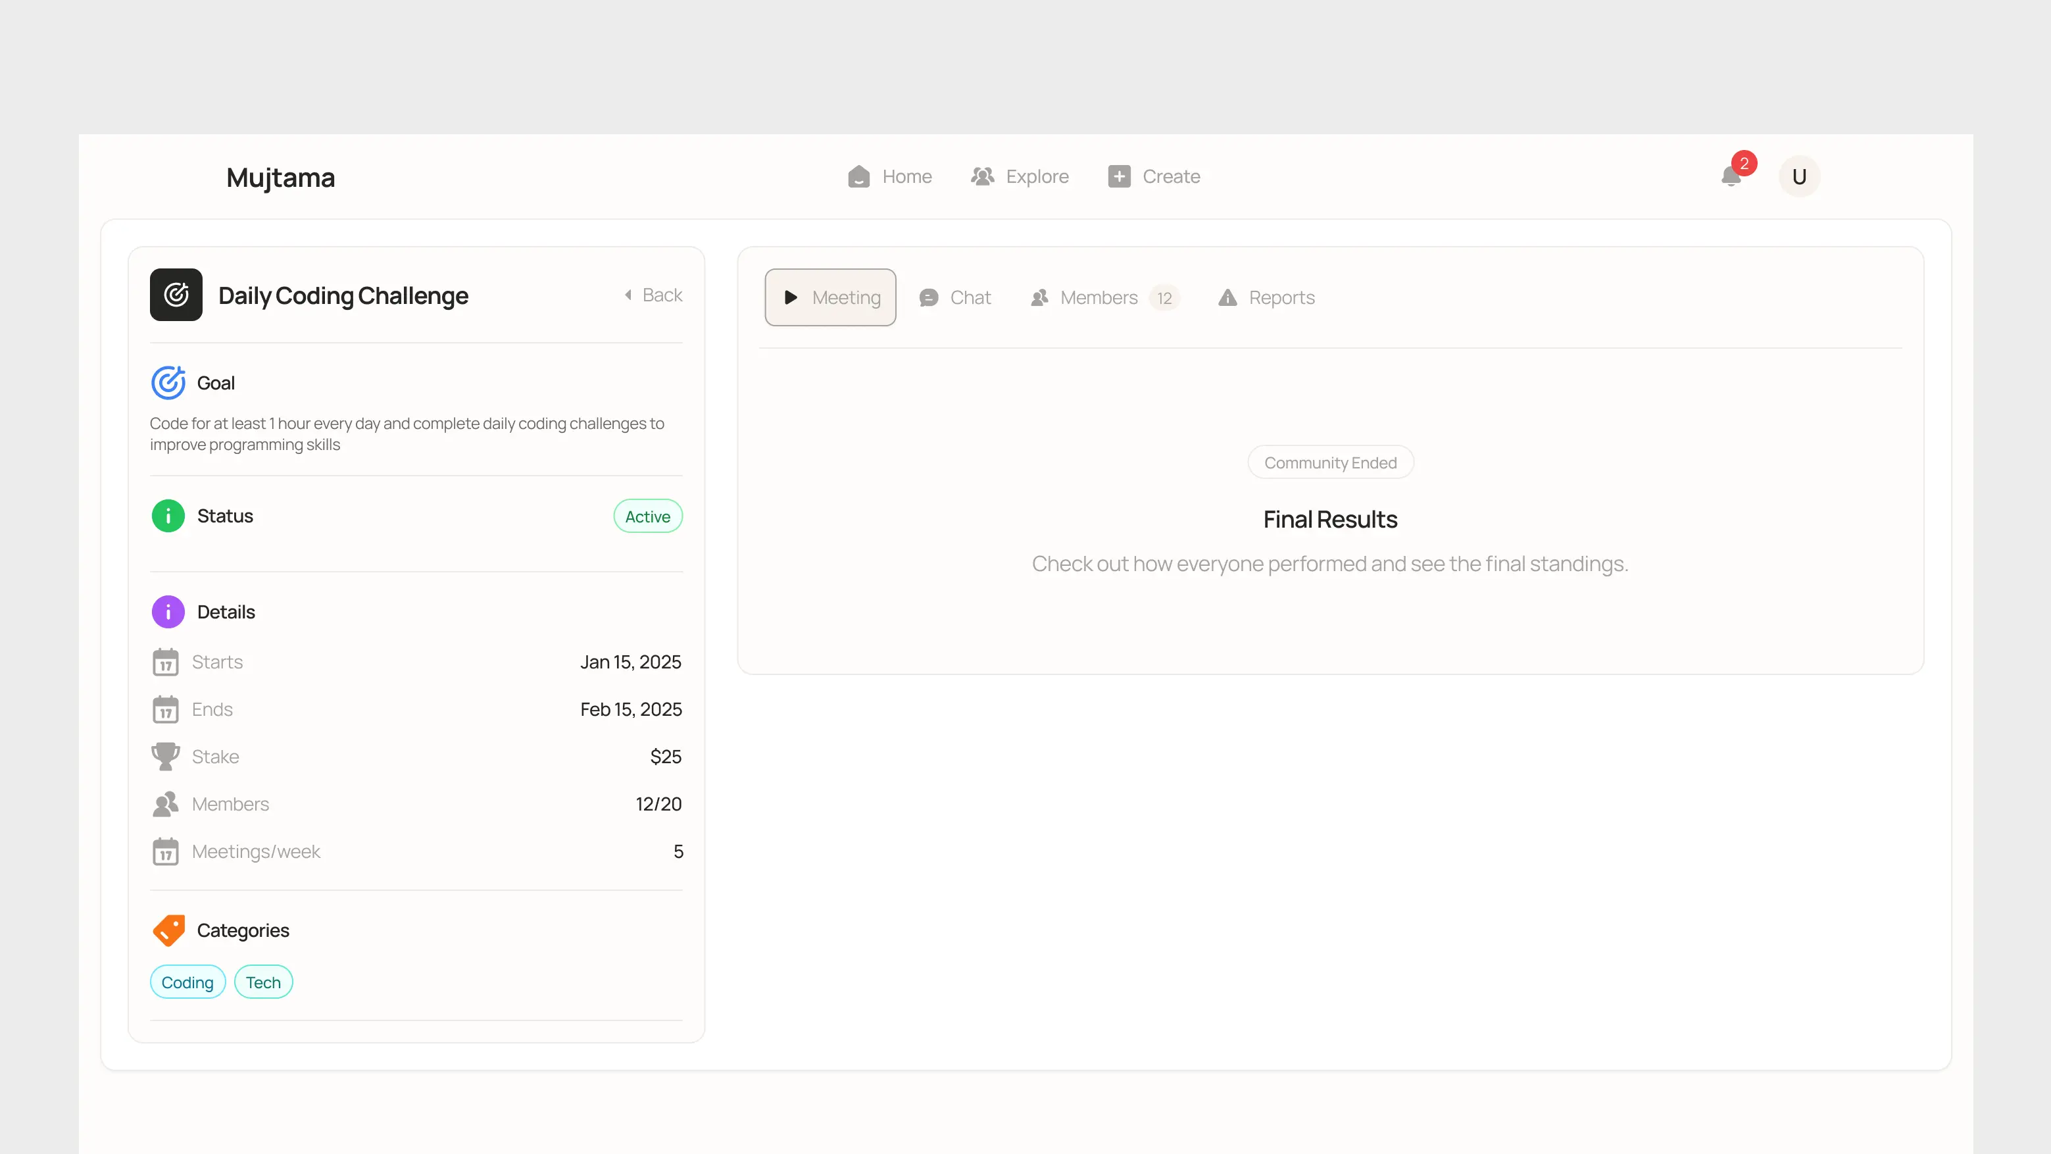Click the Coding category tag
The height and width of the screenshot is (1154, 2051).
click(x=187, y=982)
